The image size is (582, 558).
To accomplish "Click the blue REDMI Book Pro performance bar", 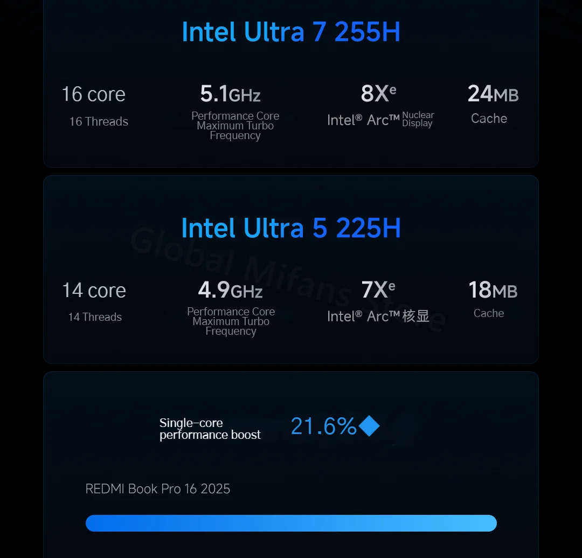I will pyautogui.click(x=291, y=523).
